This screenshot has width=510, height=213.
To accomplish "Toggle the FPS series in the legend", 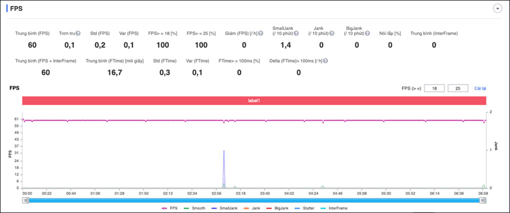I will [169, 208].
